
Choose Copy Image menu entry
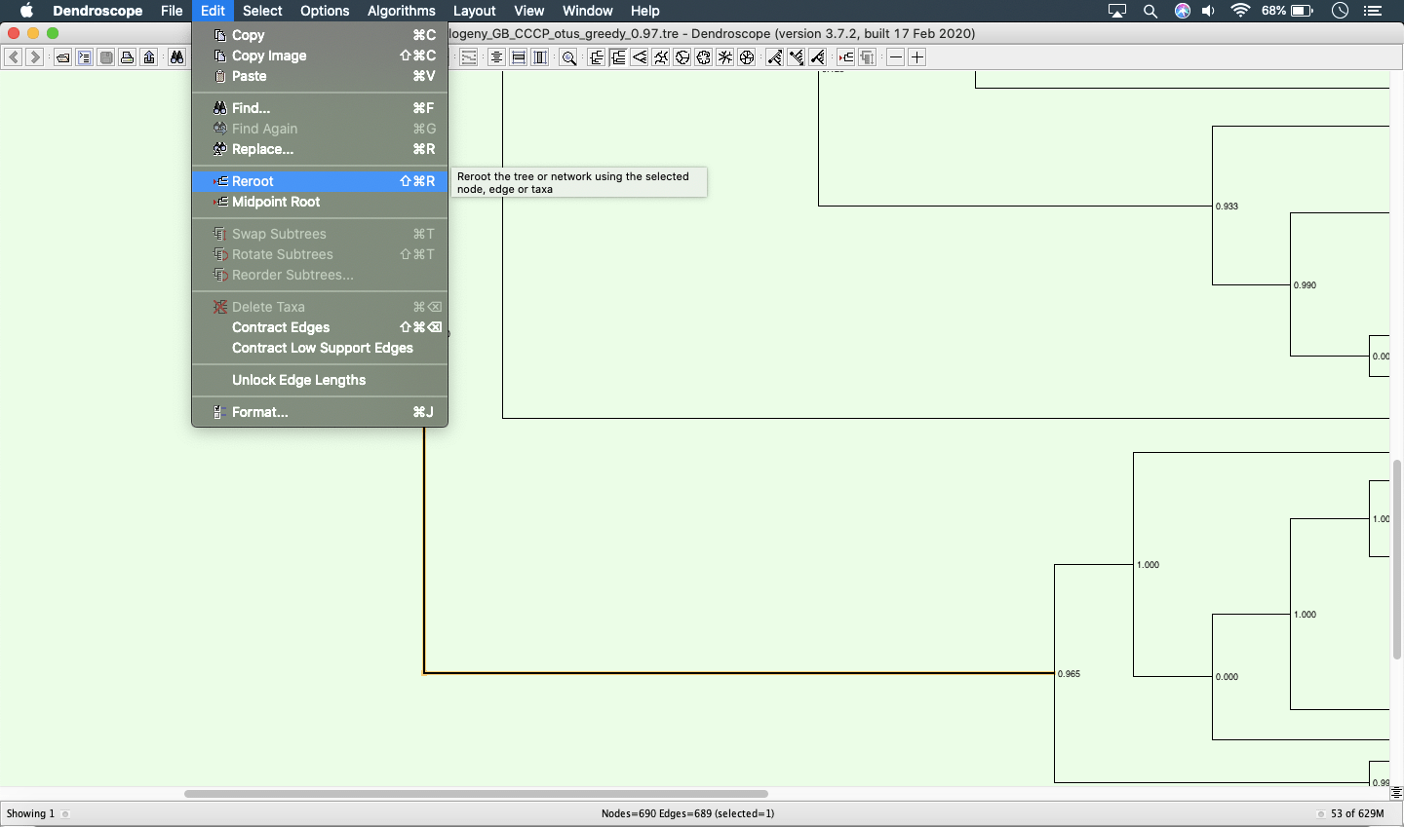(320, 56)
